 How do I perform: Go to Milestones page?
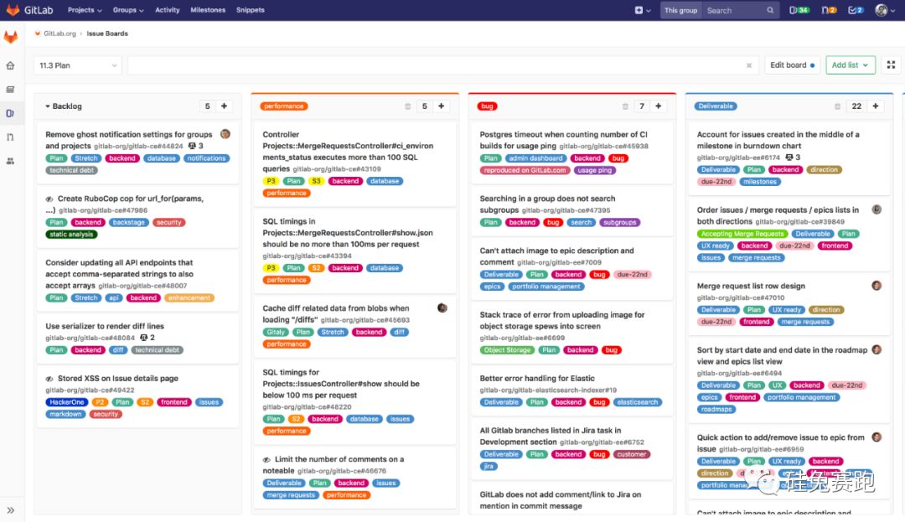click(208, 10)
